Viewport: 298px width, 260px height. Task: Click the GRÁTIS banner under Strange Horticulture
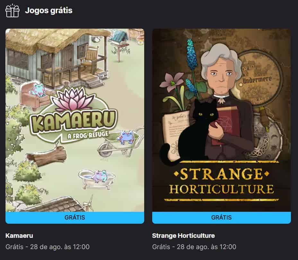click(221, 218)
